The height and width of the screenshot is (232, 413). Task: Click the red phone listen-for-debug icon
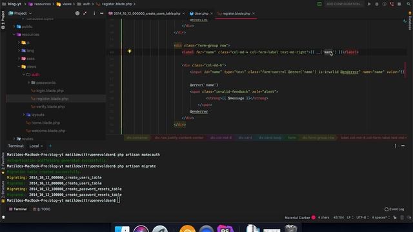tap(392, 4)
